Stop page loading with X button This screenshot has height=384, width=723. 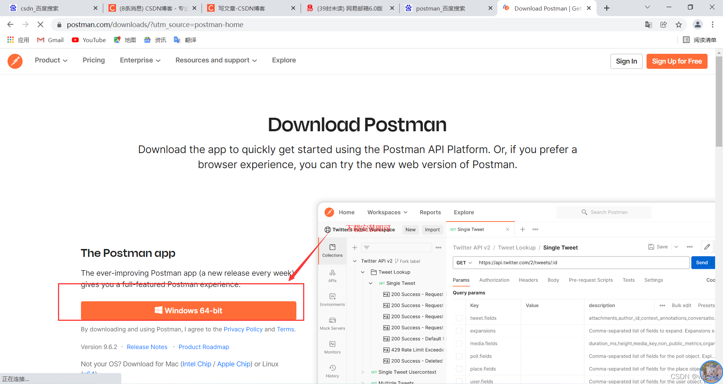coord(40,24)
